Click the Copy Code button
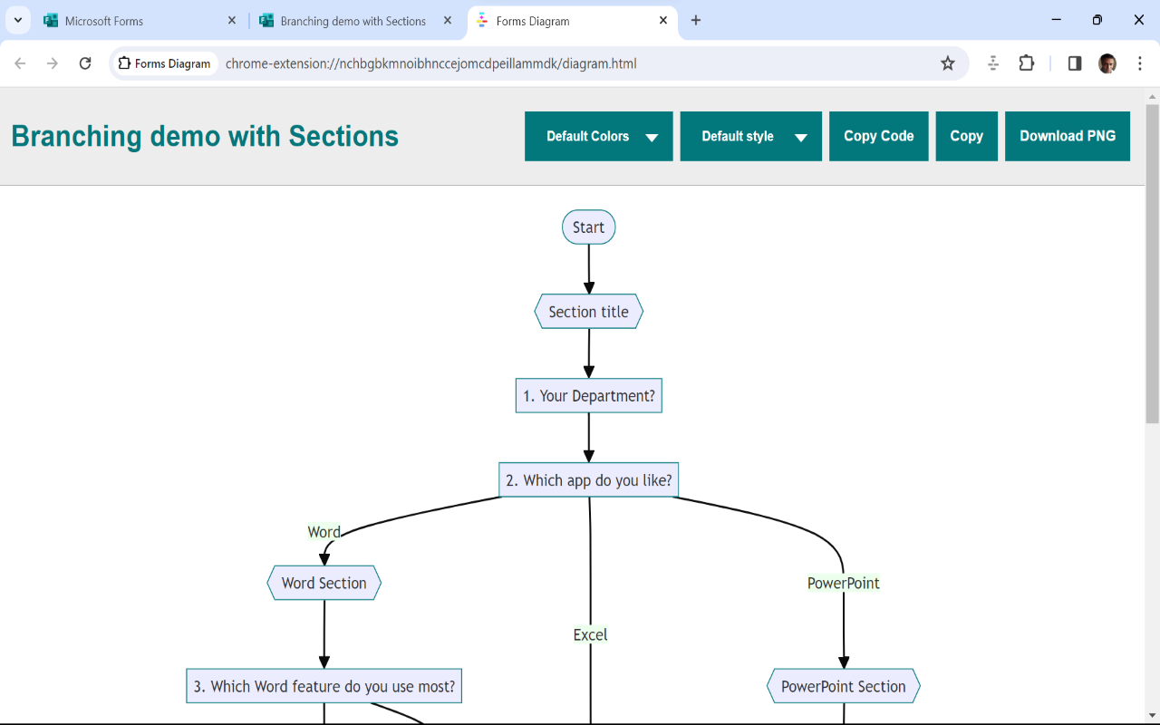Image resolution: width=1160 pixels, height=725 pixels. [x=879, y=136]
